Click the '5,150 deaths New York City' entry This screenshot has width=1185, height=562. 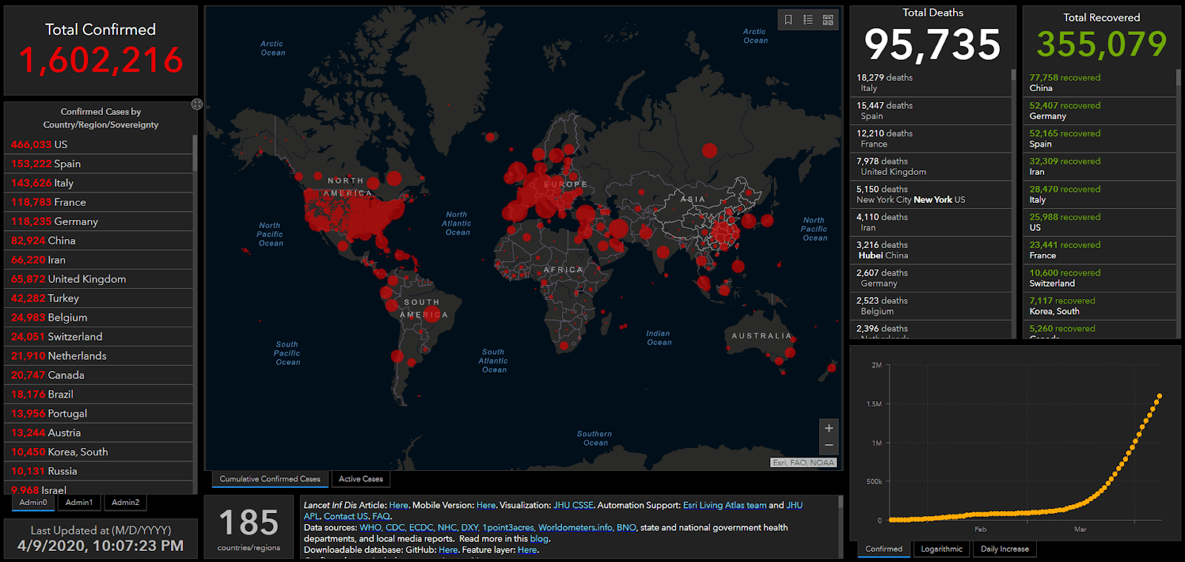click(931, 195)
